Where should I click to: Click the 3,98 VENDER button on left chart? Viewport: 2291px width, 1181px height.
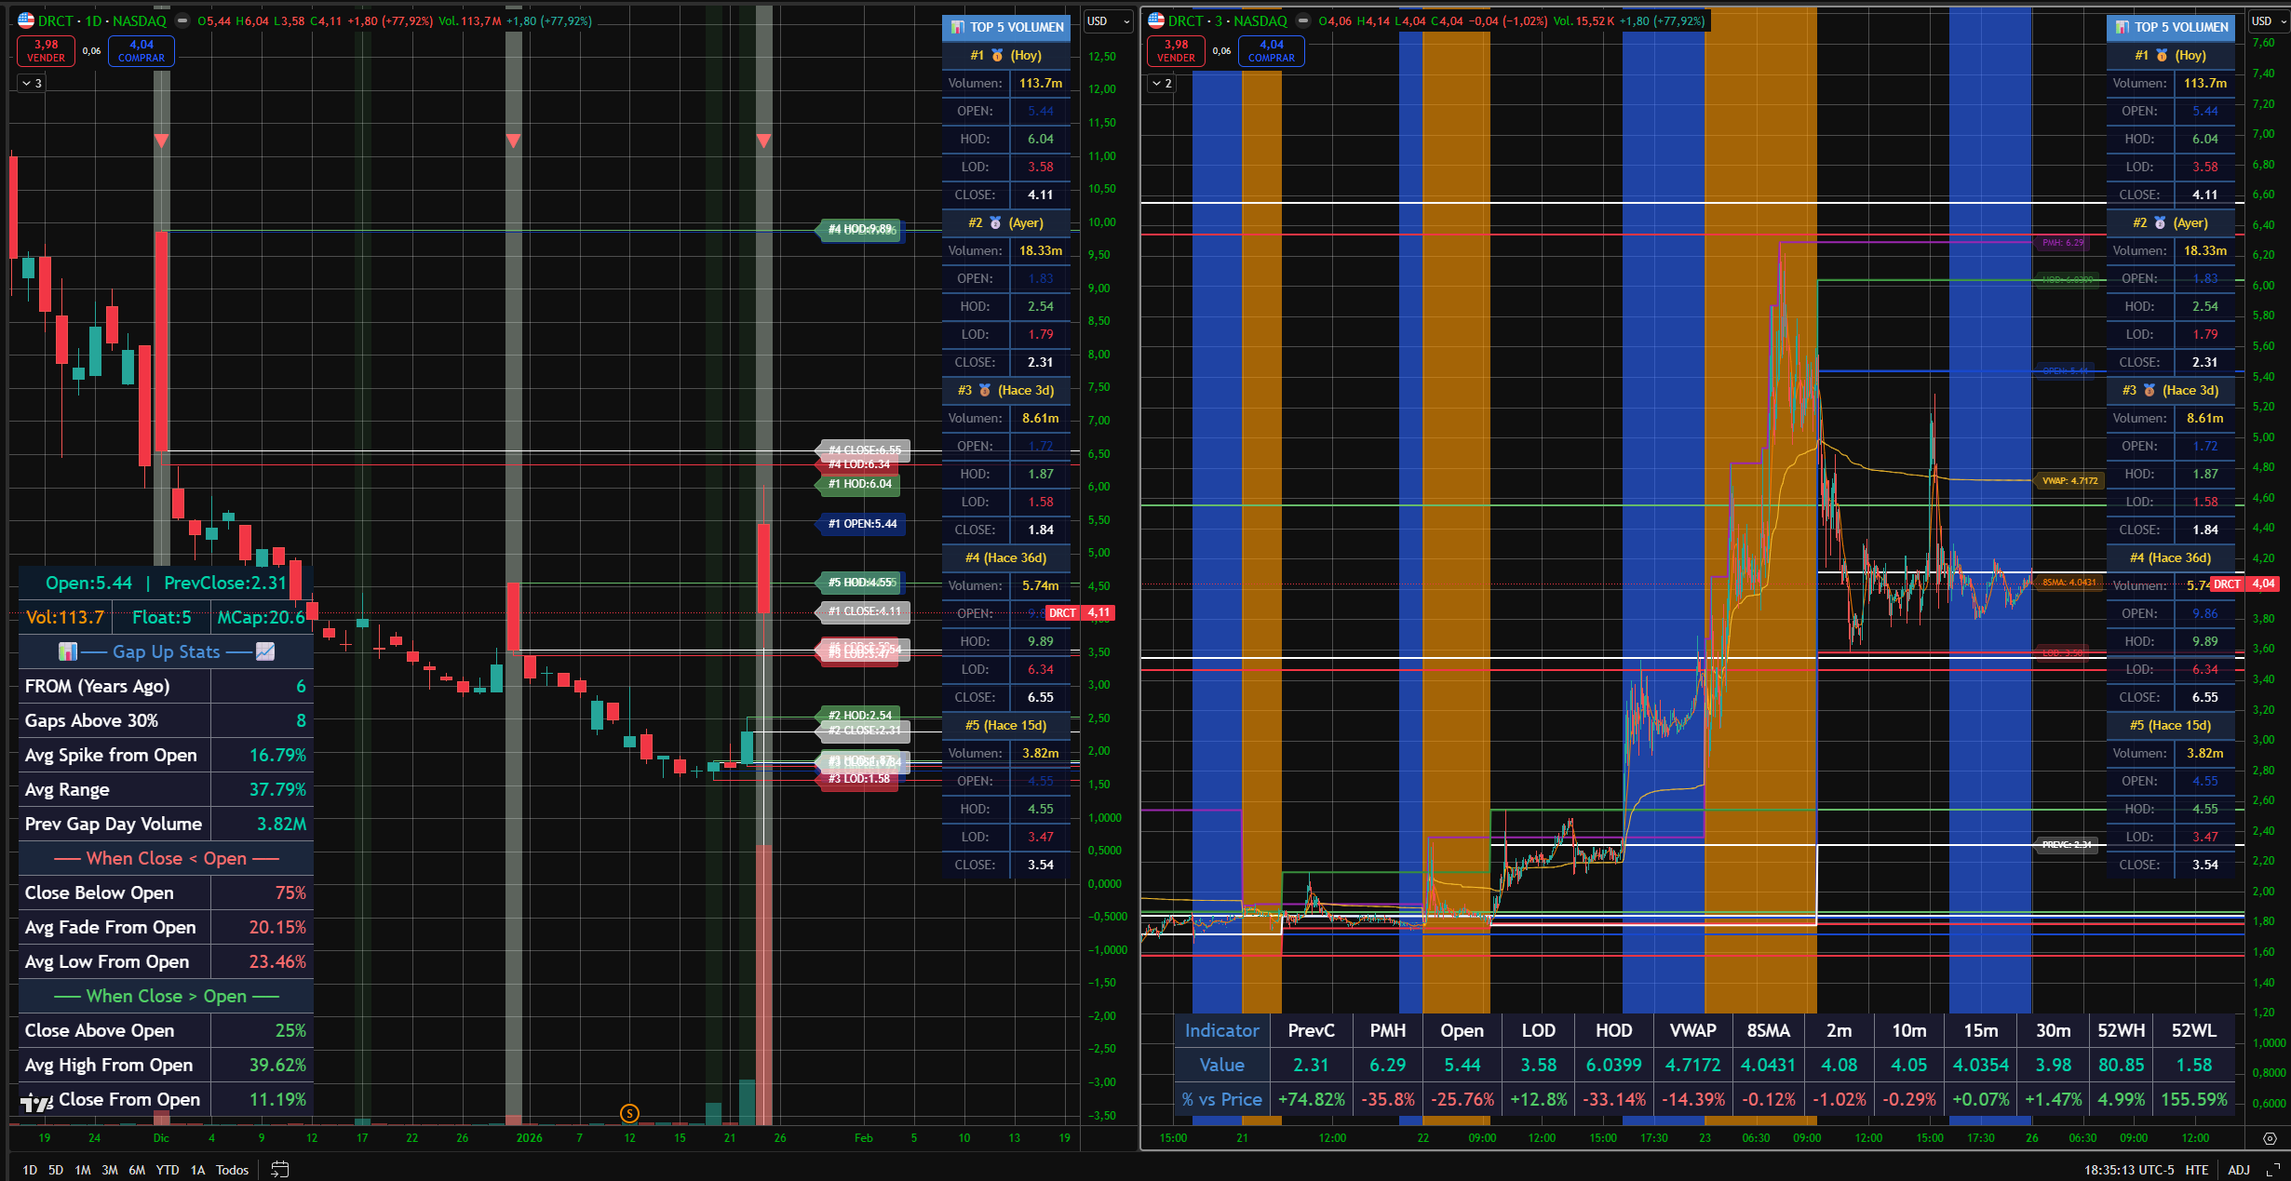coord(46,51)
